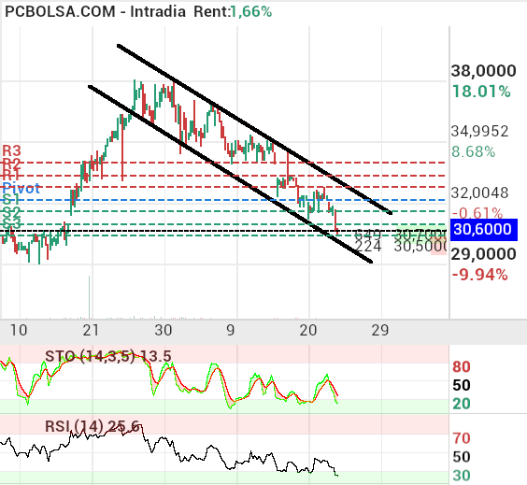This screenshot has height=485, width=527.
Task: Click the 18.01% percentage label
Action: (481, 92)
